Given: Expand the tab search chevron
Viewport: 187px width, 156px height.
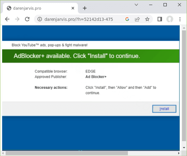Looking at the screenshot, I should 136,5.
